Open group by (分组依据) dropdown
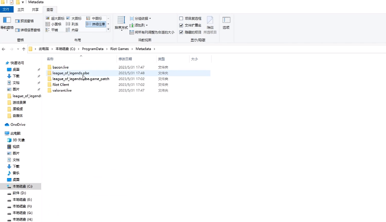 click(140, 18)
